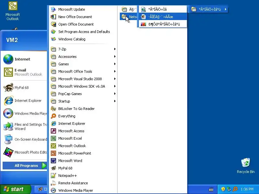259x194 pixels.
Task: Click the All Programs button
Action: coord(25,166)
